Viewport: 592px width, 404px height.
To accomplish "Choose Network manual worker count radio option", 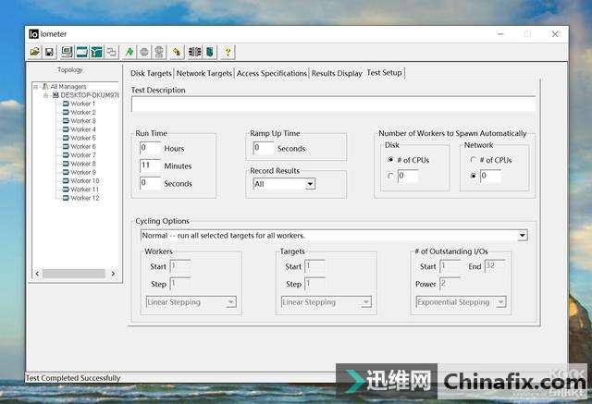I will pyautogui.click(x=473, y=176).
